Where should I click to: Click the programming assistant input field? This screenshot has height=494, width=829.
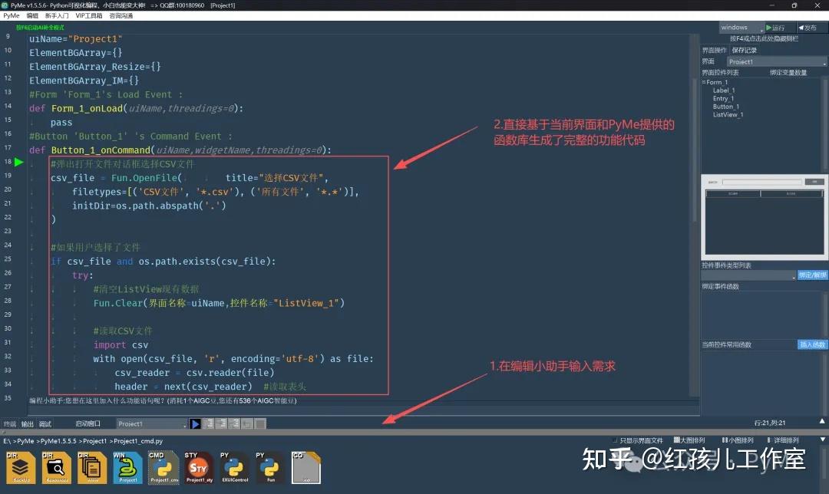point(364,410)
